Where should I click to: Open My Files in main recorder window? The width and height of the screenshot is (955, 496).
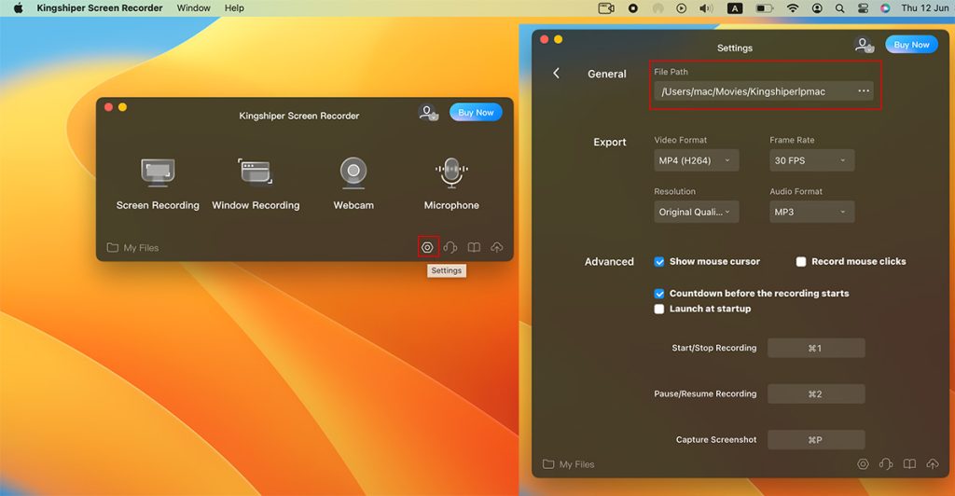point(132,248)
